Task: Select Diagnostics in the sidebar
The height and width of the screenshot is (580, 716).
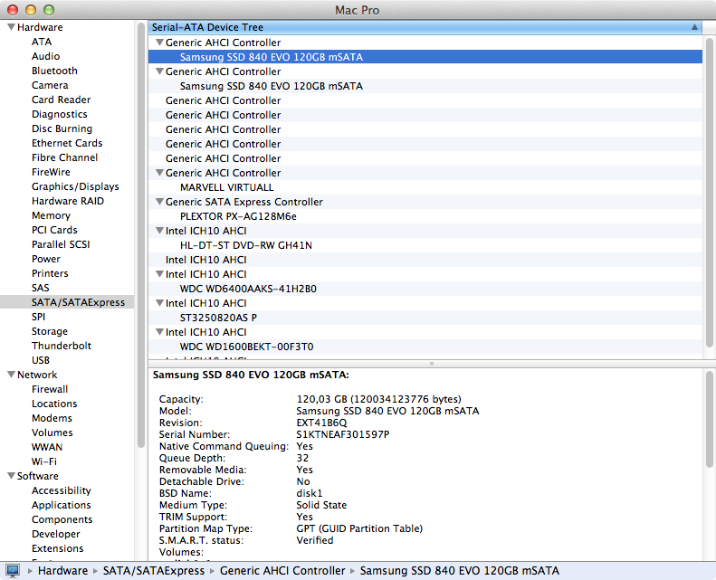Action: click(x=60, y=114)
